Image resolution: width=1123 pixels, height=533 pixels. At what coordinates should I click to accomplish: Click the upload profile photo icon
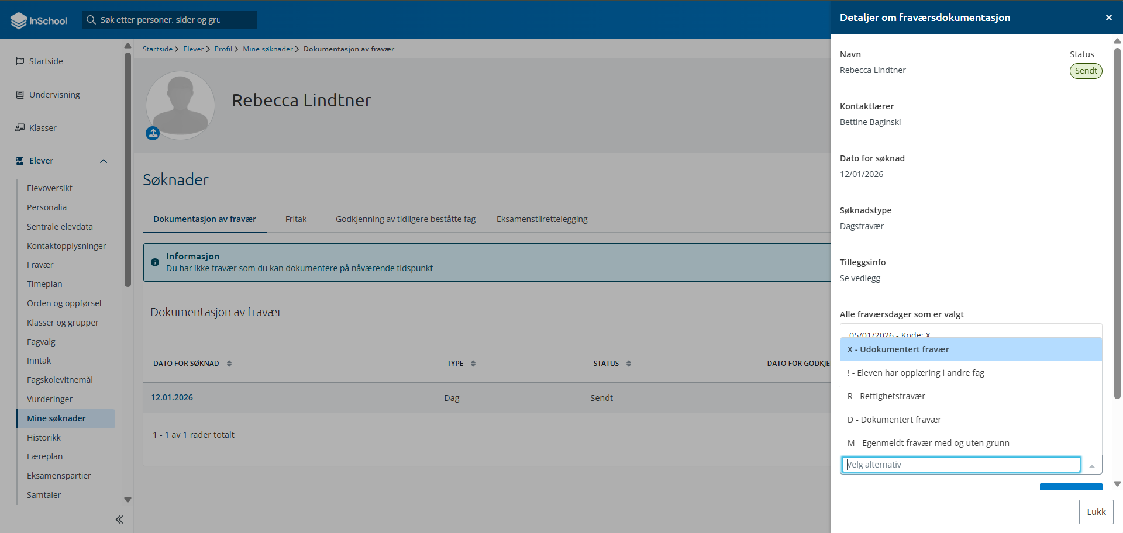point(153,133)
